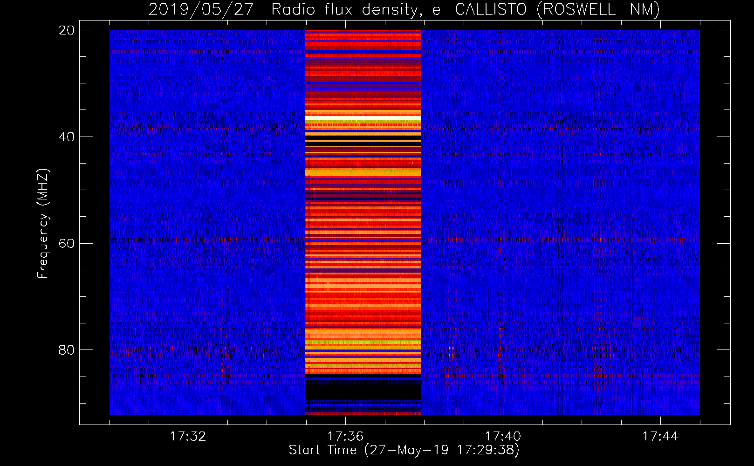Click the 60 frequency tick label

point(67,244)
